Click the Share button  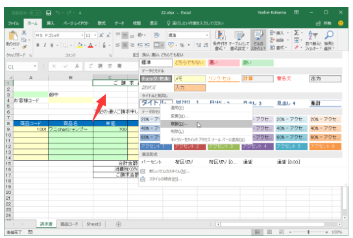324,23
